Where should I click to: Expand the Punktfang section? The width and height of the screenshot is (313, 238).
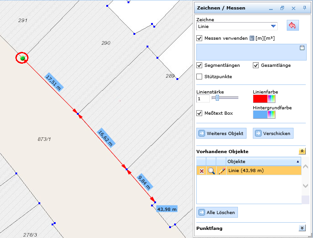tap(302, 229)
